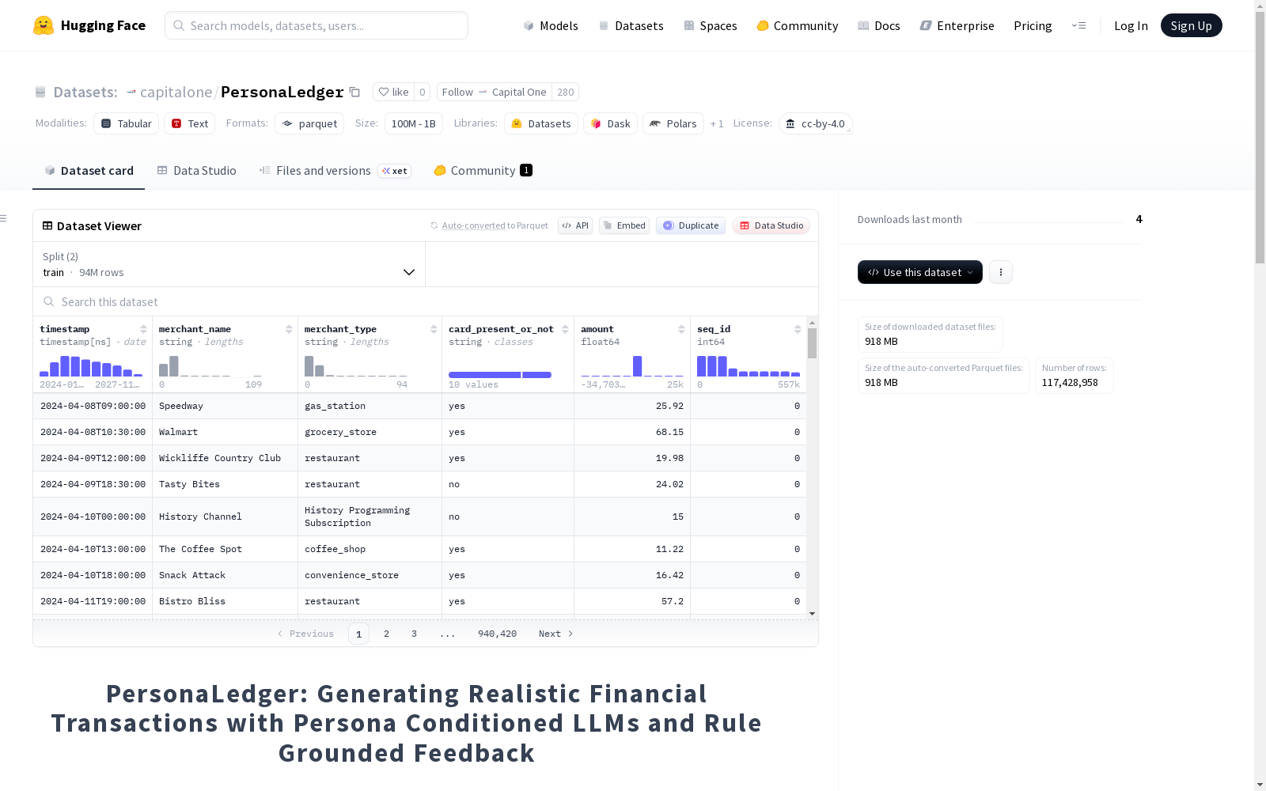Screen dimensions: 1266x791
Task: Go to Spaces in top navigation
Action: point(711,25)
